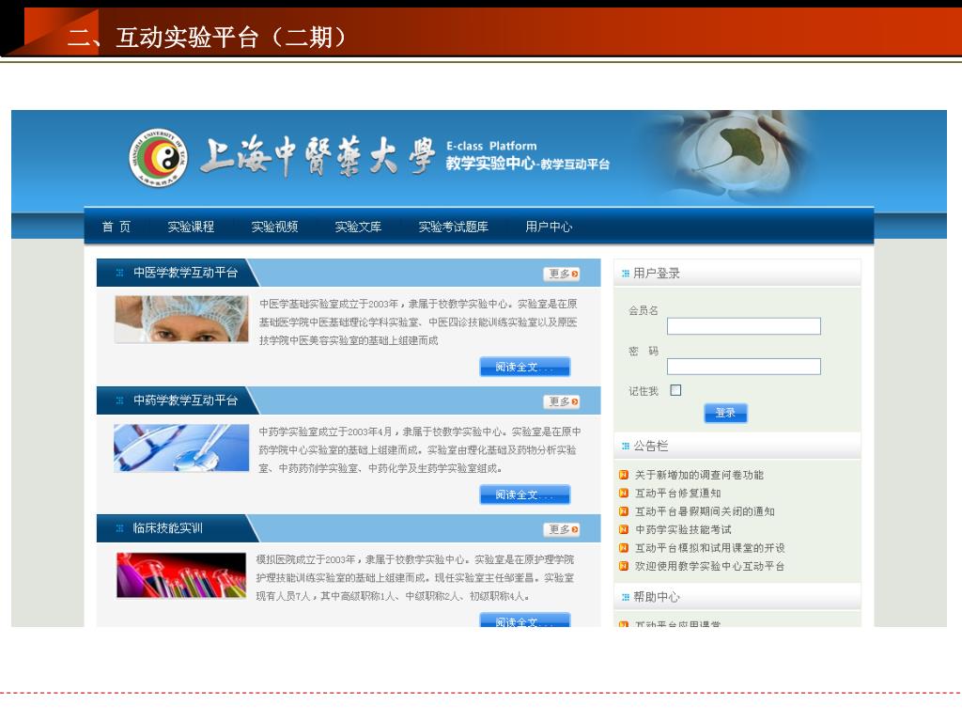The height and width of the screenshot is (722, 962).
Task: Open the pipette thumbnail in 中药学 section
Action: [181, 447]
